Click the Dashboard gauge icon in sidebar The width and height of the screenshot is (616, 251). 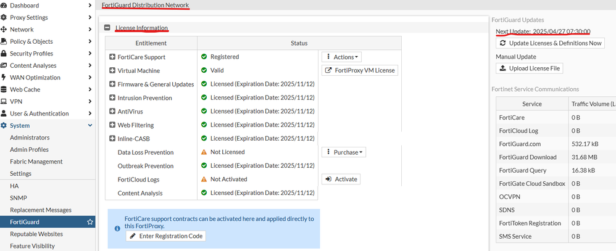[x=4, y=6]
